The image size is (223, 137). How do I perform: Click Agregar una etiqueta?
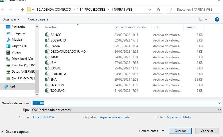click(115, 117)
